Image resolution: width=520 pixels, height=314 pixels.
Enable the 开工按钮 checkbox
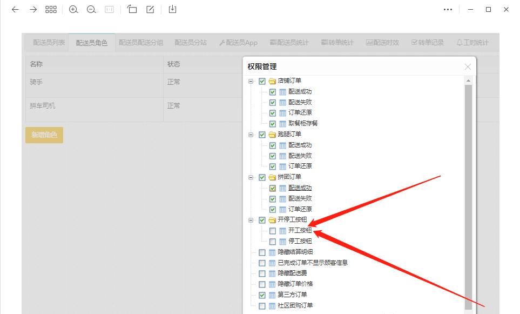click(273, 231)
